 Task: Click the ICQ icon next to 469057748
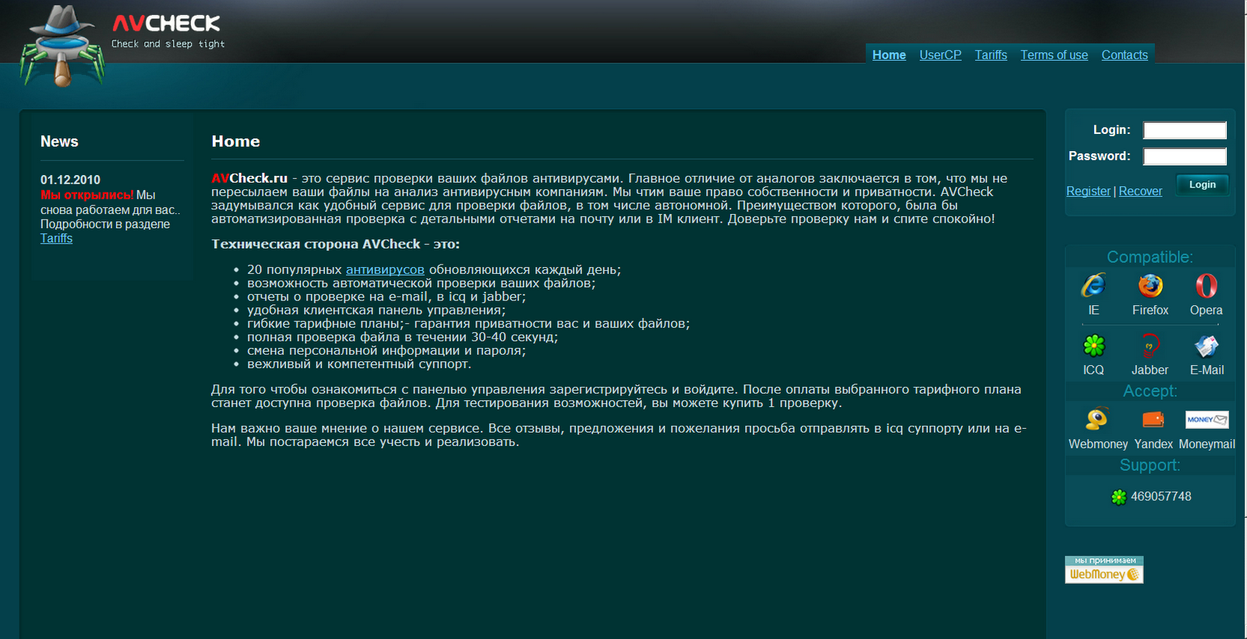(1118, 497)
